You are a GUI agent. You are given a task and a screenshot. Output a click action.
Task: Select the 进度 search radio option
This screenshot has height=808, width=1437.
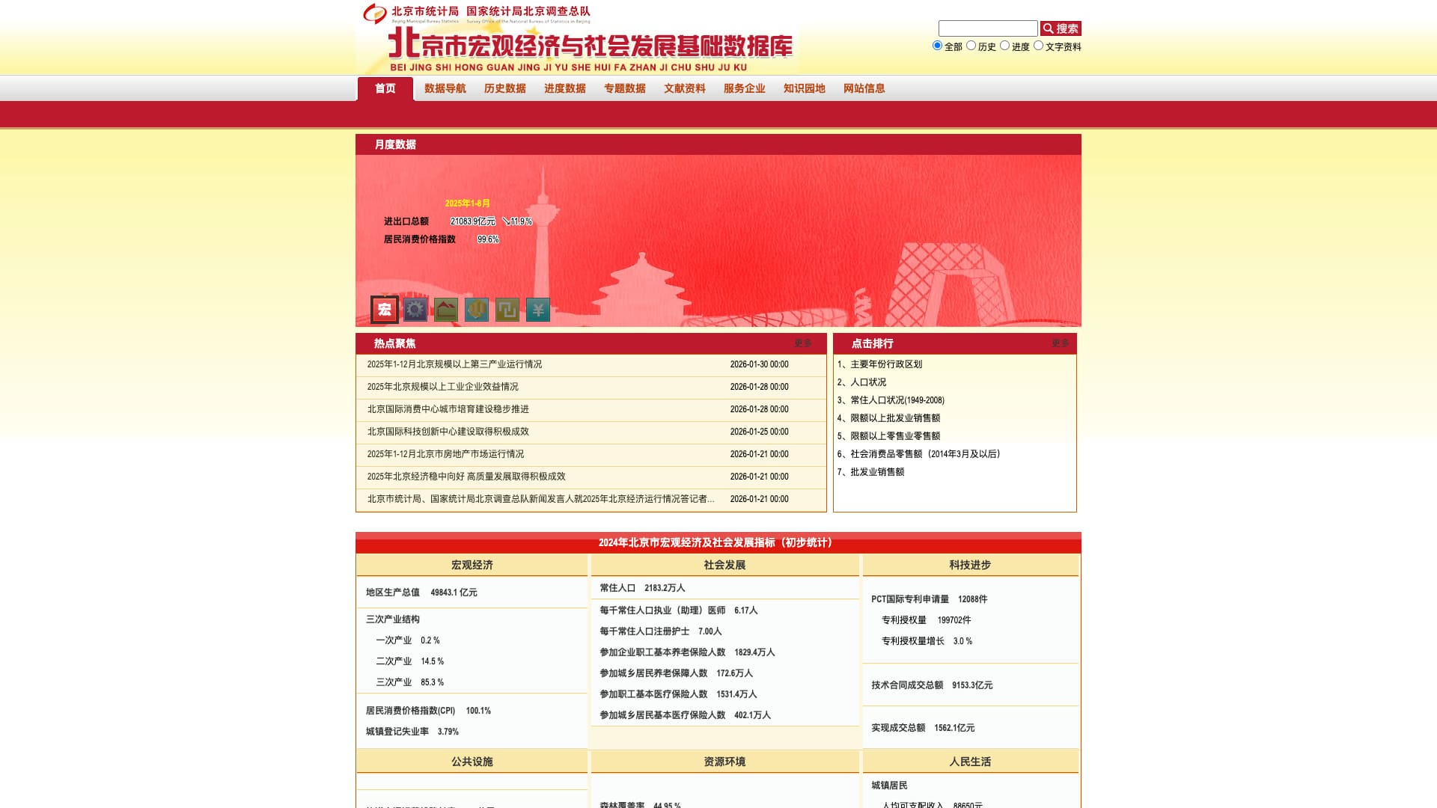[x=1004, y=46]
